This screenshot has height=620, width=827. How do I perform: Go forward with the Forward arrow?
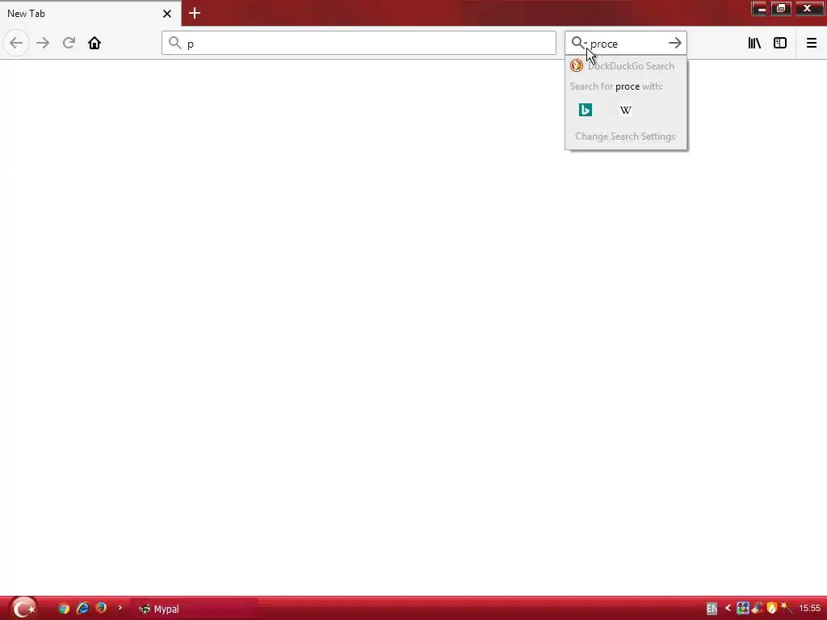click(43, 43)
